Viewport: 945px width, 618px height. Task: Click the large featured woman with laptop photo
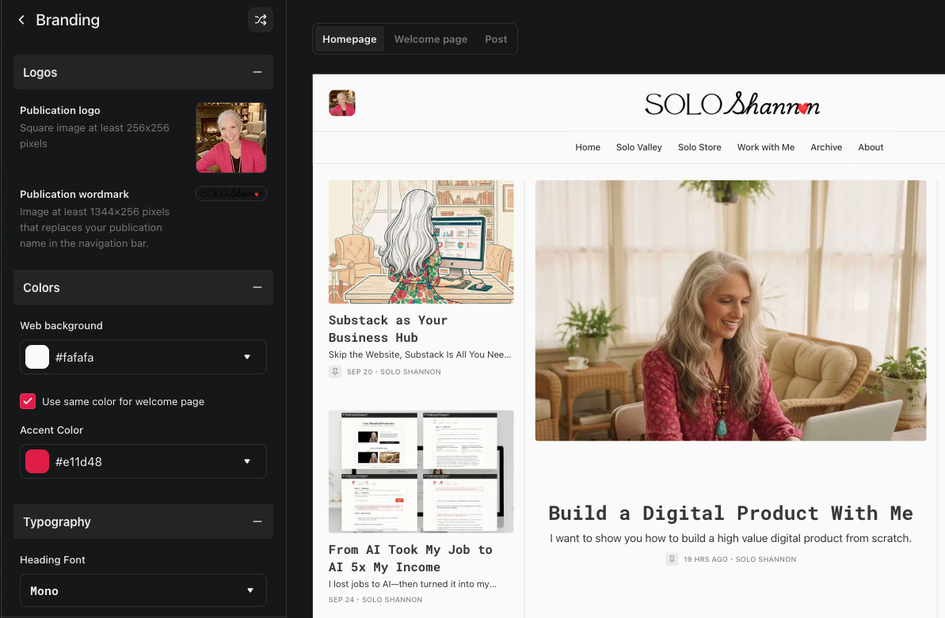(x=730, y=310)
